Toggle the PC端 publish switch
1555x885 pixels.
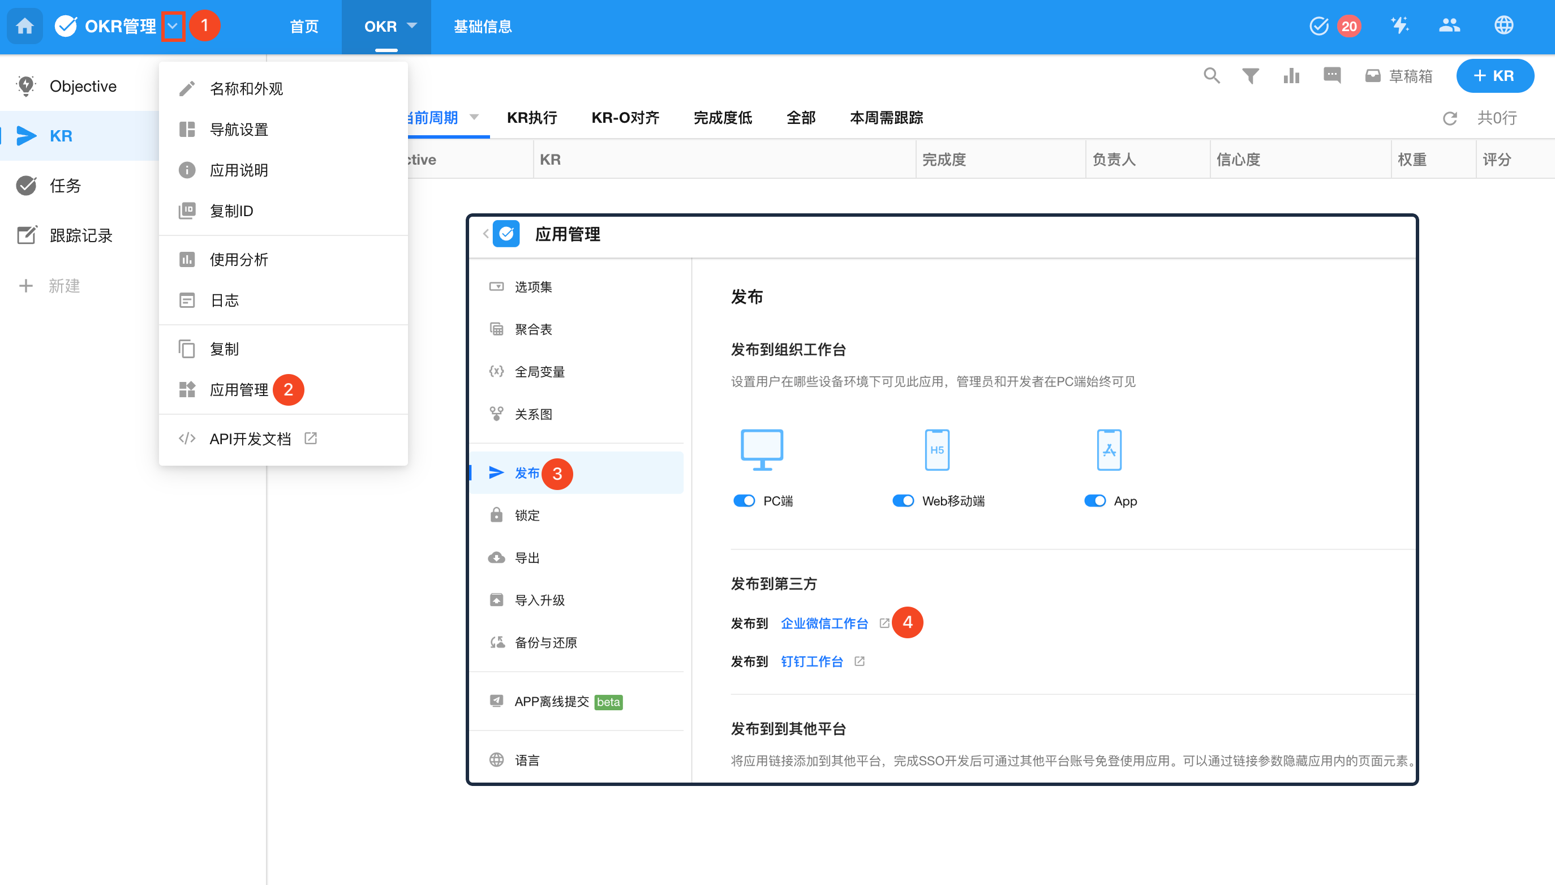pyautogui.click(x=744, y=501)
